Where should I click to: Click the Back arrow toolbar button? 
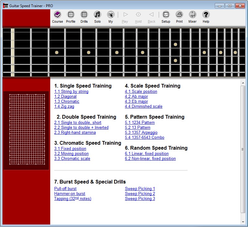pos(152,15)
